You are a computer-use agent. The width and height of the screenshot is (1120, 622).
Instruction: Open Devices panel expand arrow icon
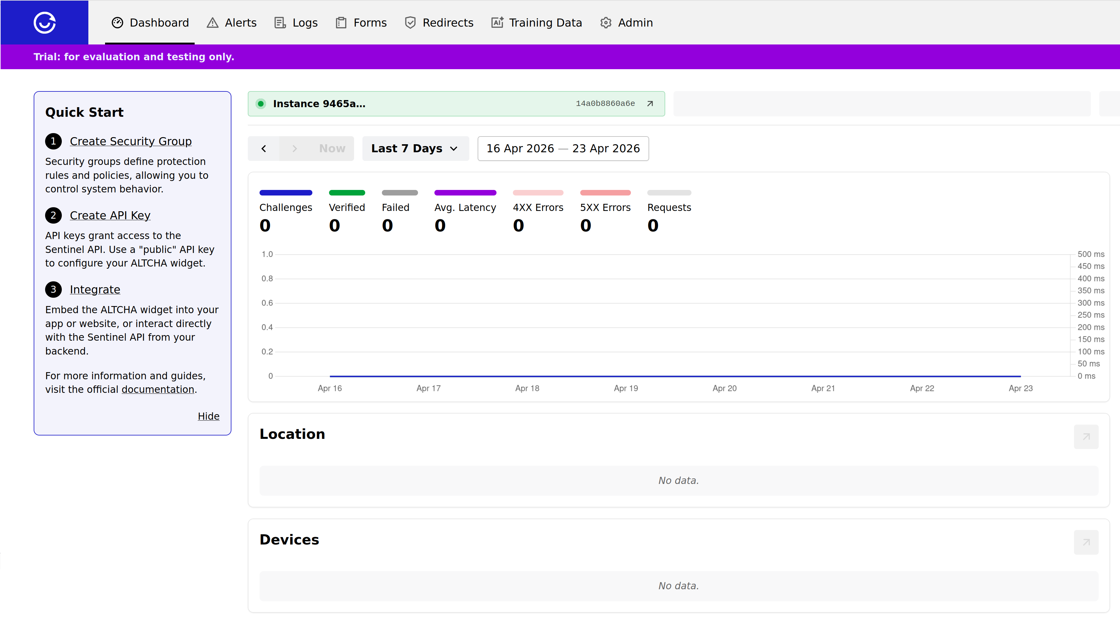(x=1086, y=542)
